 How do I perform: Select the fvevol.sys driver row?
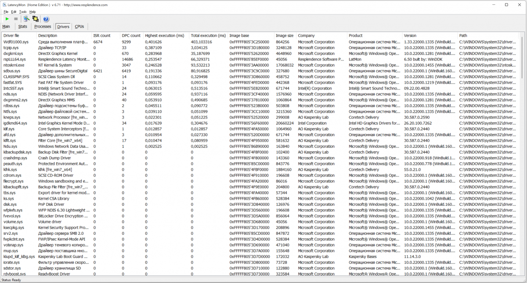(260, 216)
